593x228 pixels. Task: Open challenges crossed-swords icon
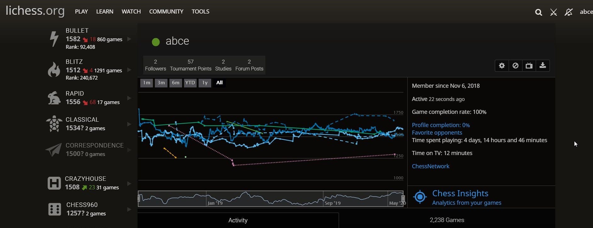click(554, 12)
